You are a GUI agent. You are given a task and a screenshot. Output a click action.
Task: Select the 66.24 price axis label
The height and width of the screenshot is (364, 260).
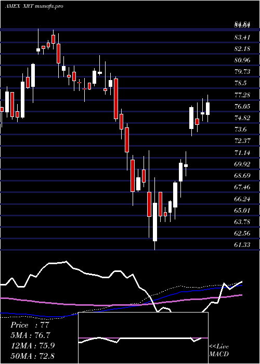243,199
